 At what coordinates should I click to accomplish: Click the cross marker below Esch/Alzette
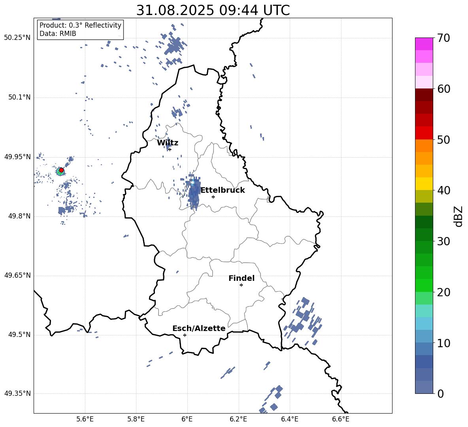(x=185, y=335)
